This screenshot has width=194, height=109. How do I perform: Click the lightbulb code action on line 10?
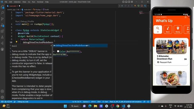(16, 42)
